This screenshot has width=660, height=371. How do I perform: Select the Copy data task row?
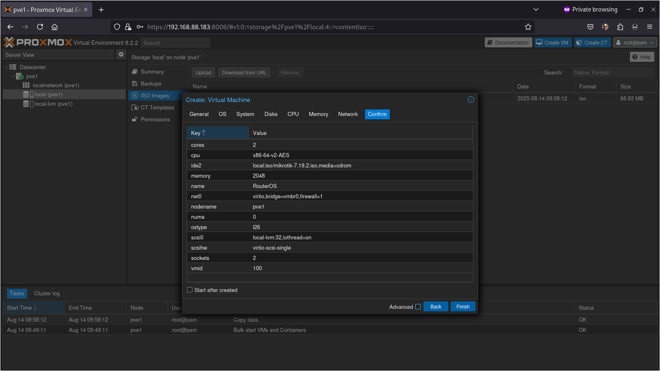pyautogui.click(x=330, y=320)
